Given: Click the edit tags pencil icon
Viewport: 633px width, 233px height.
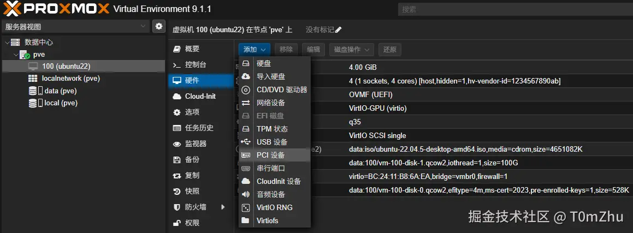Looking at the screenshot, I should pos(338,30).
